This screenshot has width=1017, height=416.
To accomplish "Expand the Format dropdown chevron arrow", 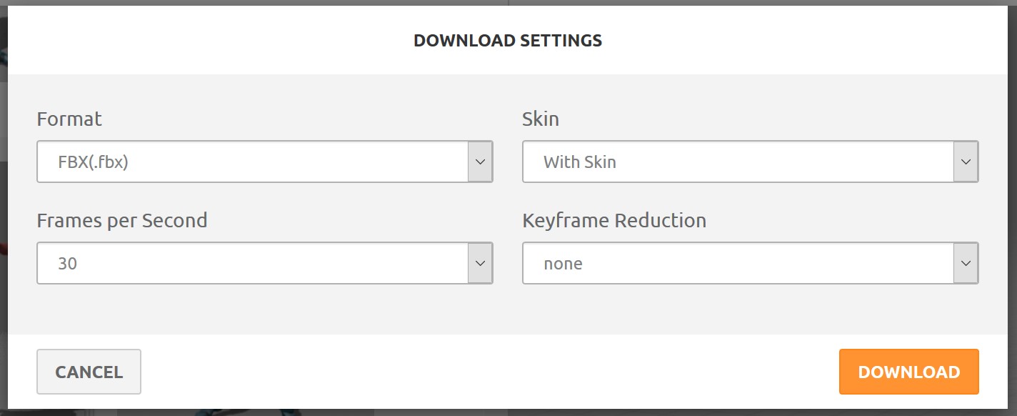I will pyautogui.click(x=480, y=162).
